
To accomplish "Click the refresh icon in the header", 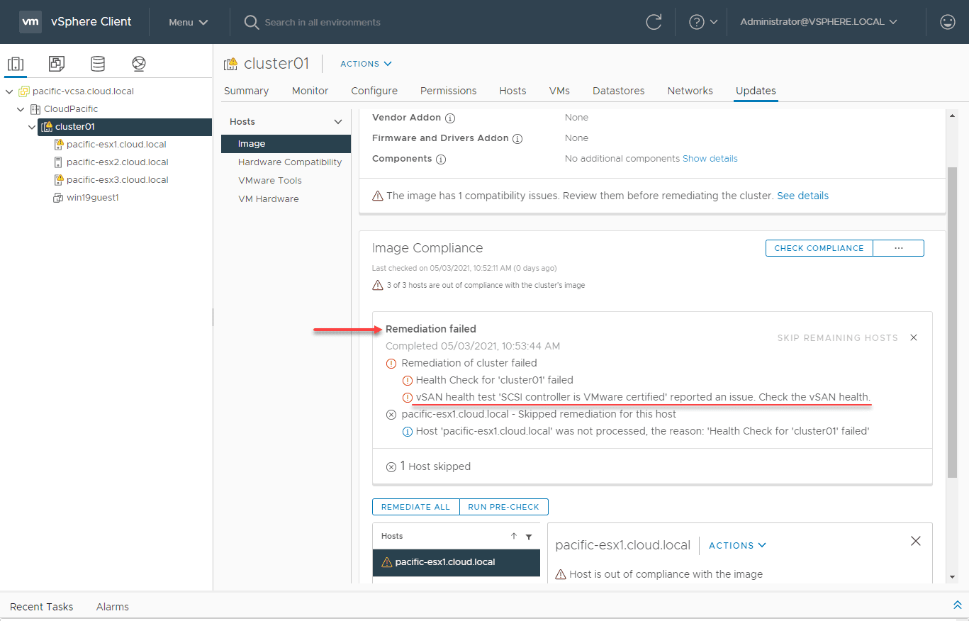I will click(x=654, y=22).
